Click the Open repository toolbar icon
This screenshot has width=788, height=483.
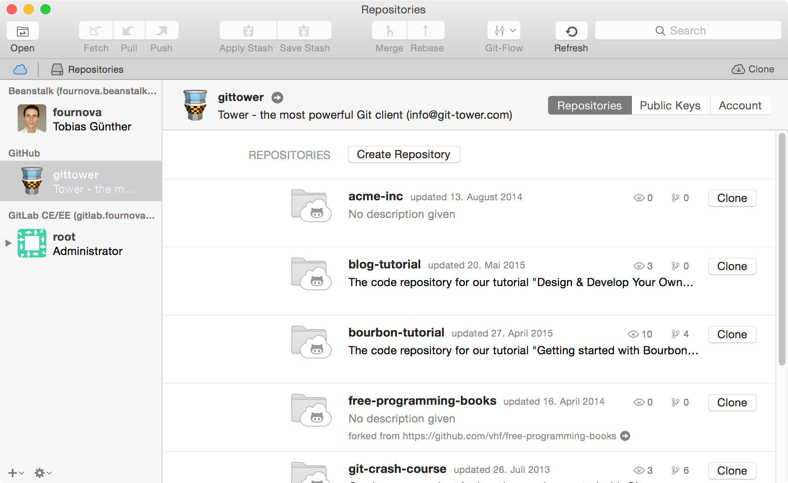(x=23, y=31)
